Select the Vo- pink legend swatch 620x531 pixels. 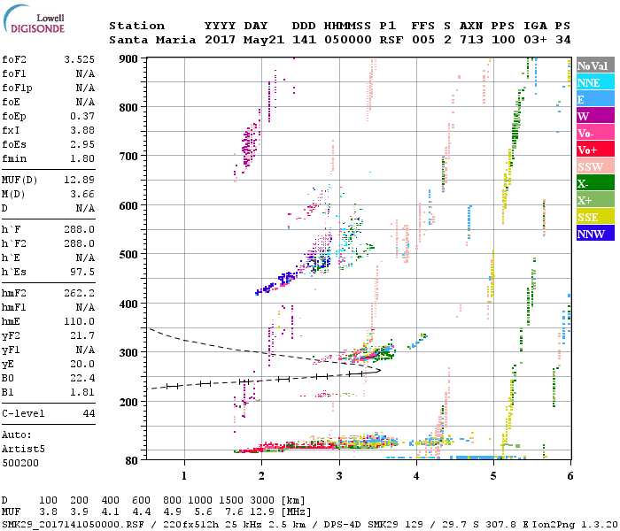[595, 133]
